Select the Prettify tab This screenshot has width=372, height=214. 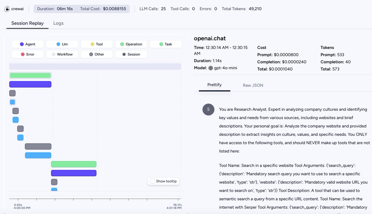[215, 85]
